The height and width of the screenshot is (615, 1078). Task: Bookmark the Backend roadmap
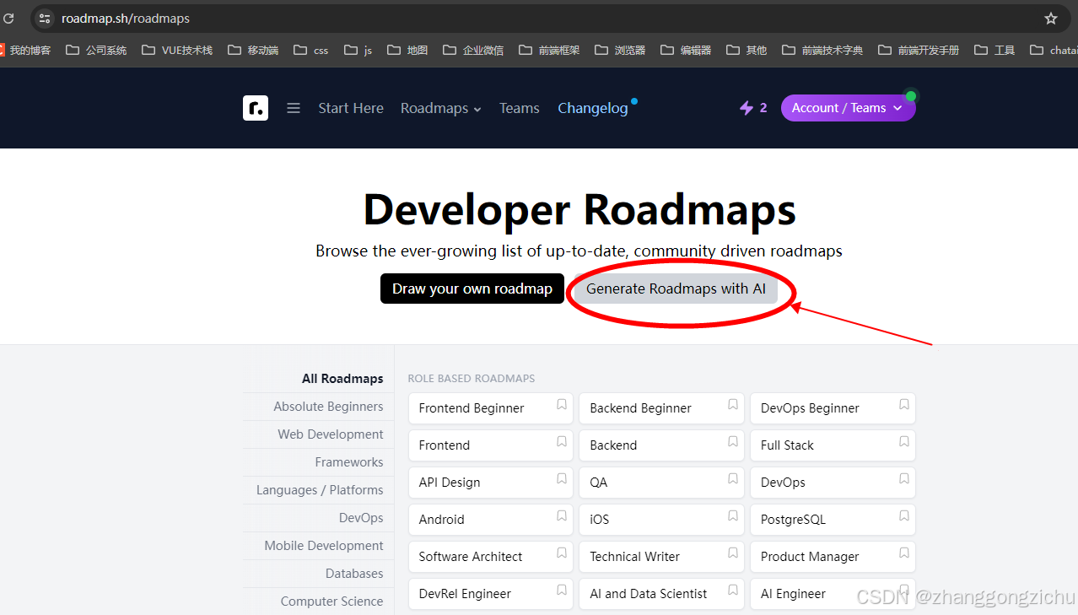[733, 442]
